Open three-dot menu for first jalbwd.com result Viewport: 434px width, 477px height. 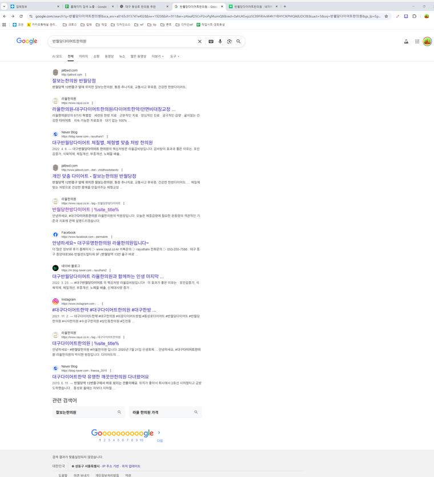(x=86, y=75)
